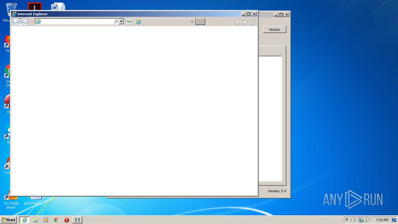Select the Adobe Reader desktop icon
398x224 pixels.
click(35, 7)
